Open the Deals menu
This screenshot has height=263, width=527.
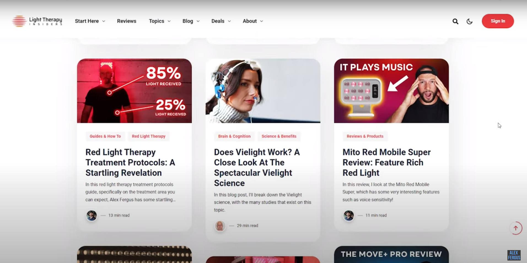coord(218,21)
